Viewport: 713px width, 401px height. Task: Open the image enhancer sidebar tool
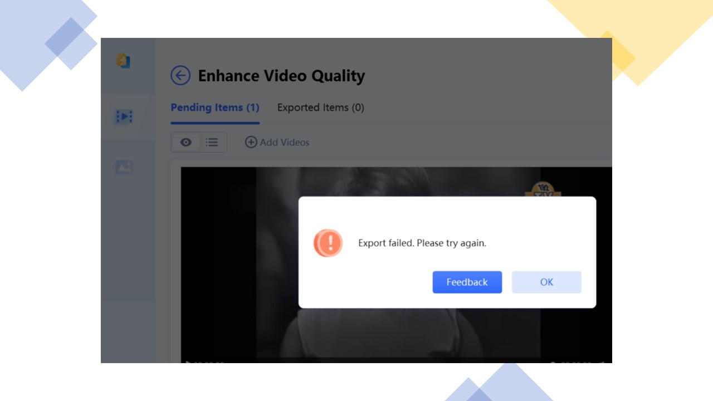[124, 167]
